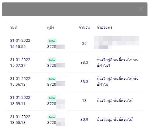Click the amount 33.3 in the 15:07:37 row
The image size is (149, 137).
click(84, 63)
